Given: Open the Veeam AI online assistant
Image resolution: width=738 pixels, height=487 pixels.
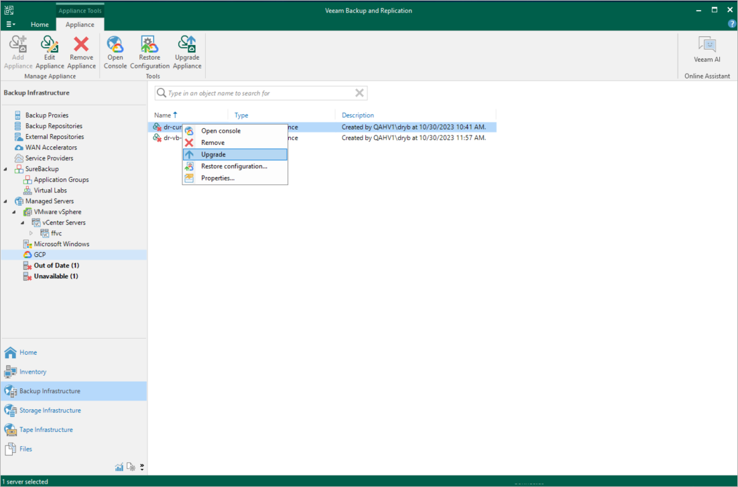Looking at the screenshot, I should pos(707,50).
